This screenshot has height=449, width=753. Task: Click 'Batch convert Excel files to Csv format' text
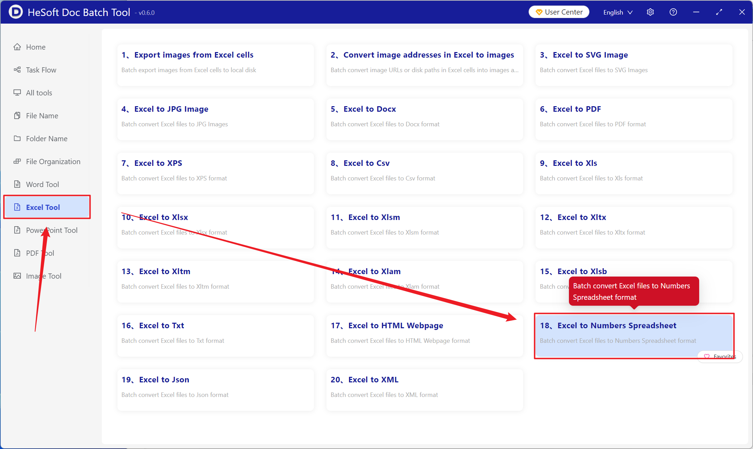point(383,178)
